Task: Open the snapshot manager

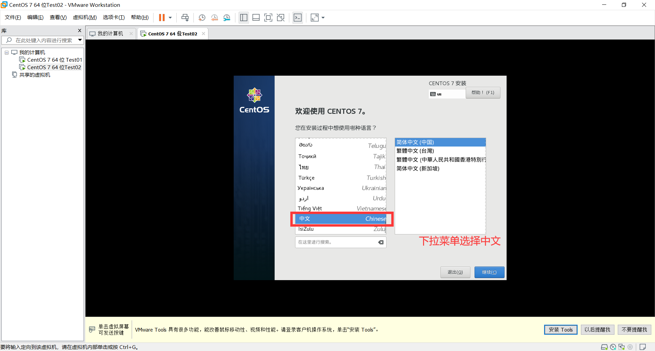Action: [227, 18]
